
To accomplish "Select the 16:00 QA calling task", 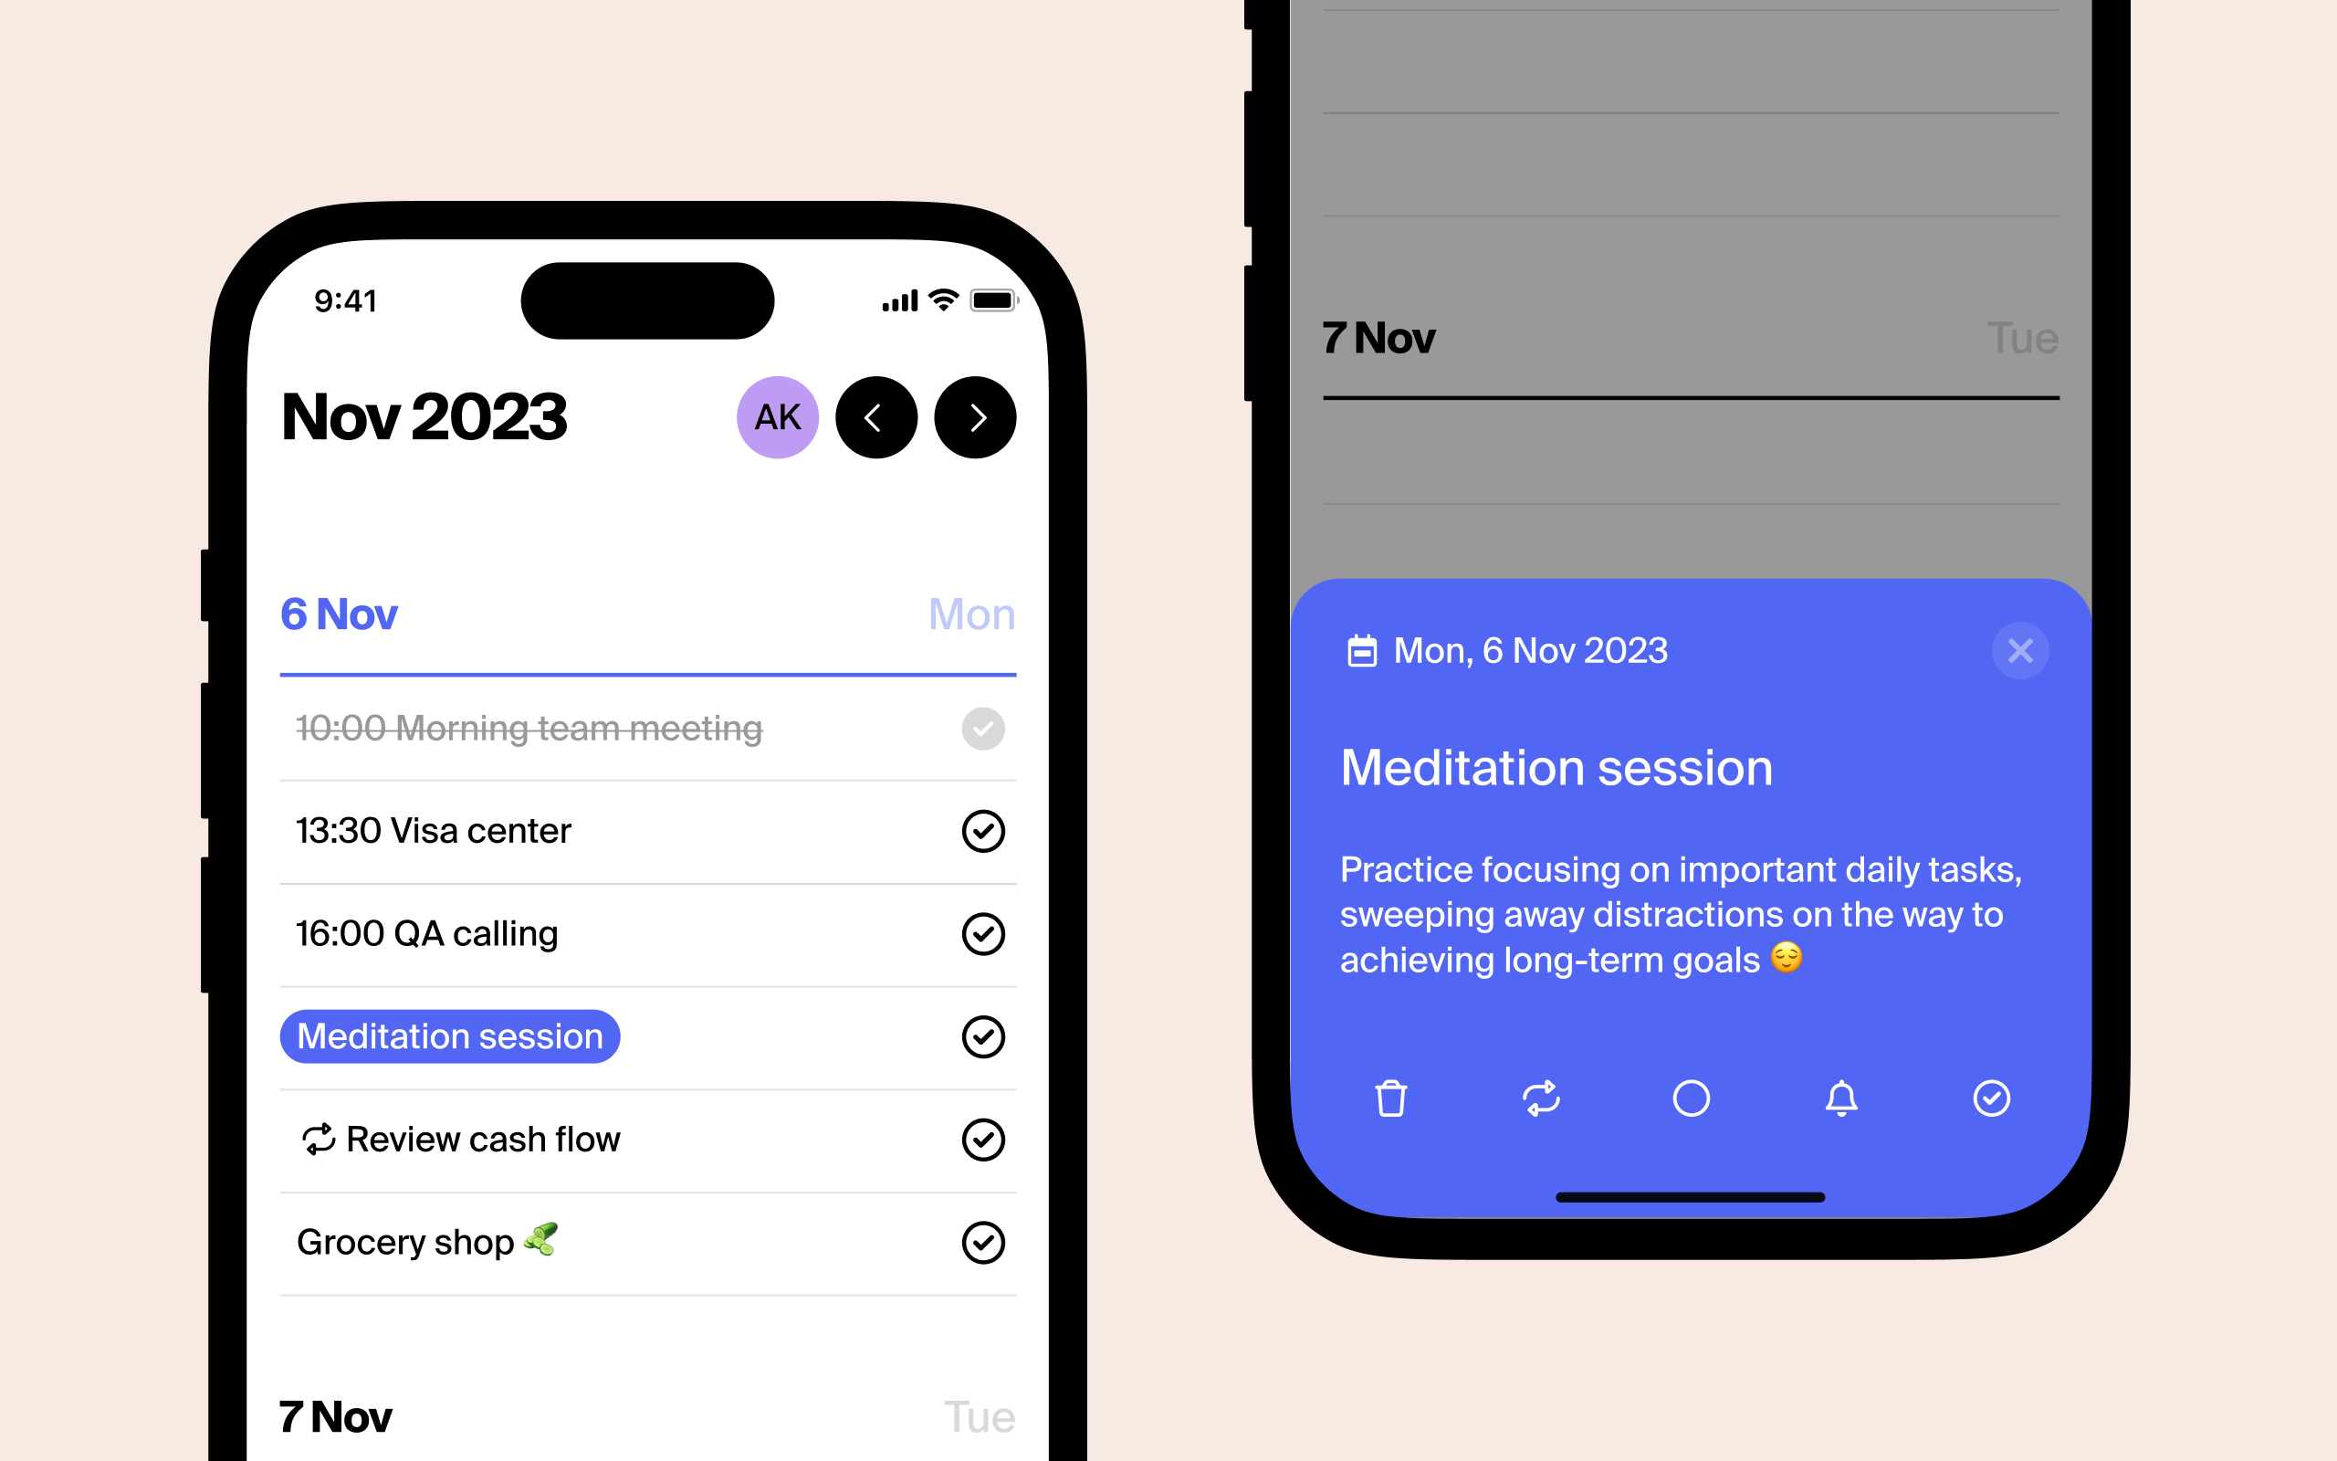I will pos(646,932).
